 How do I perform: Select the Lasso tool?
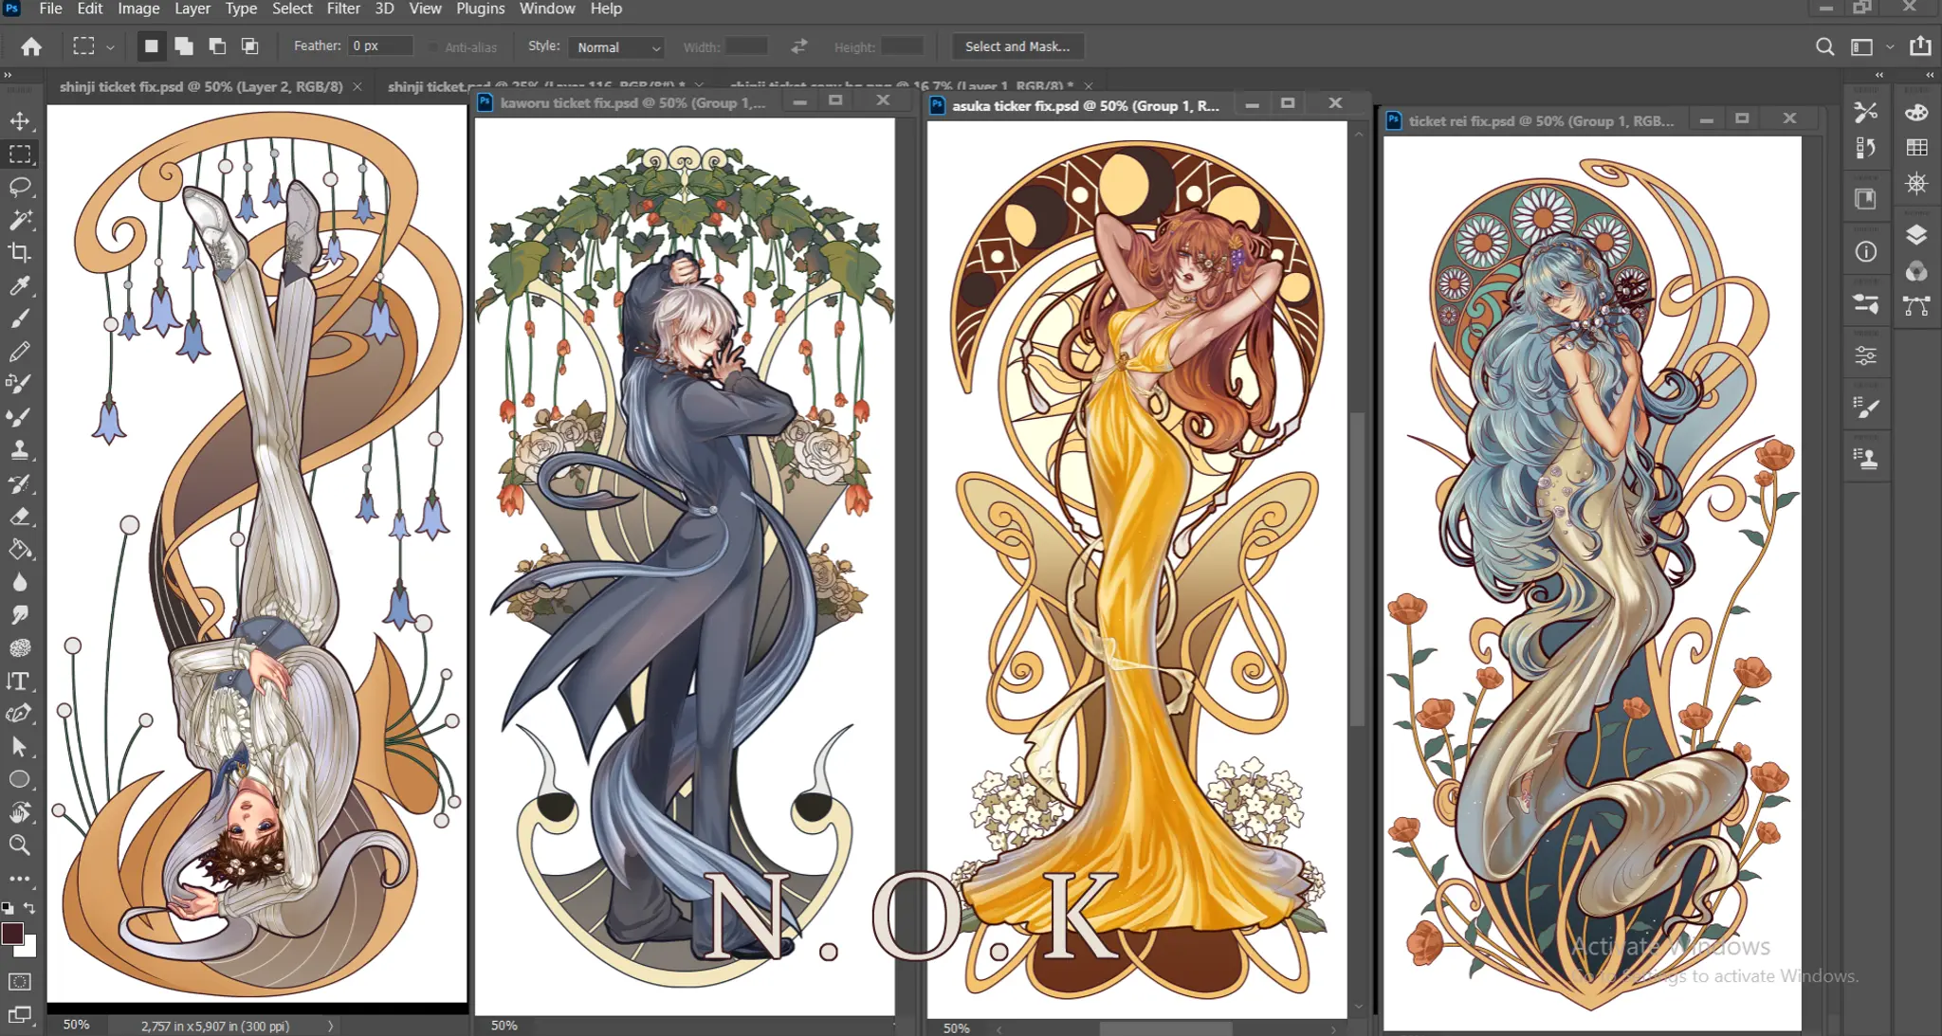pyautogui.click(x=20, y=187)
